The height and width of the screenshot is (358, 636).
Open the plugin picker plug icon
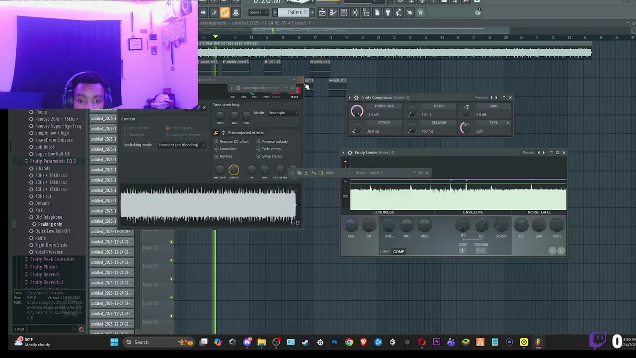click(x=388, y=12)
